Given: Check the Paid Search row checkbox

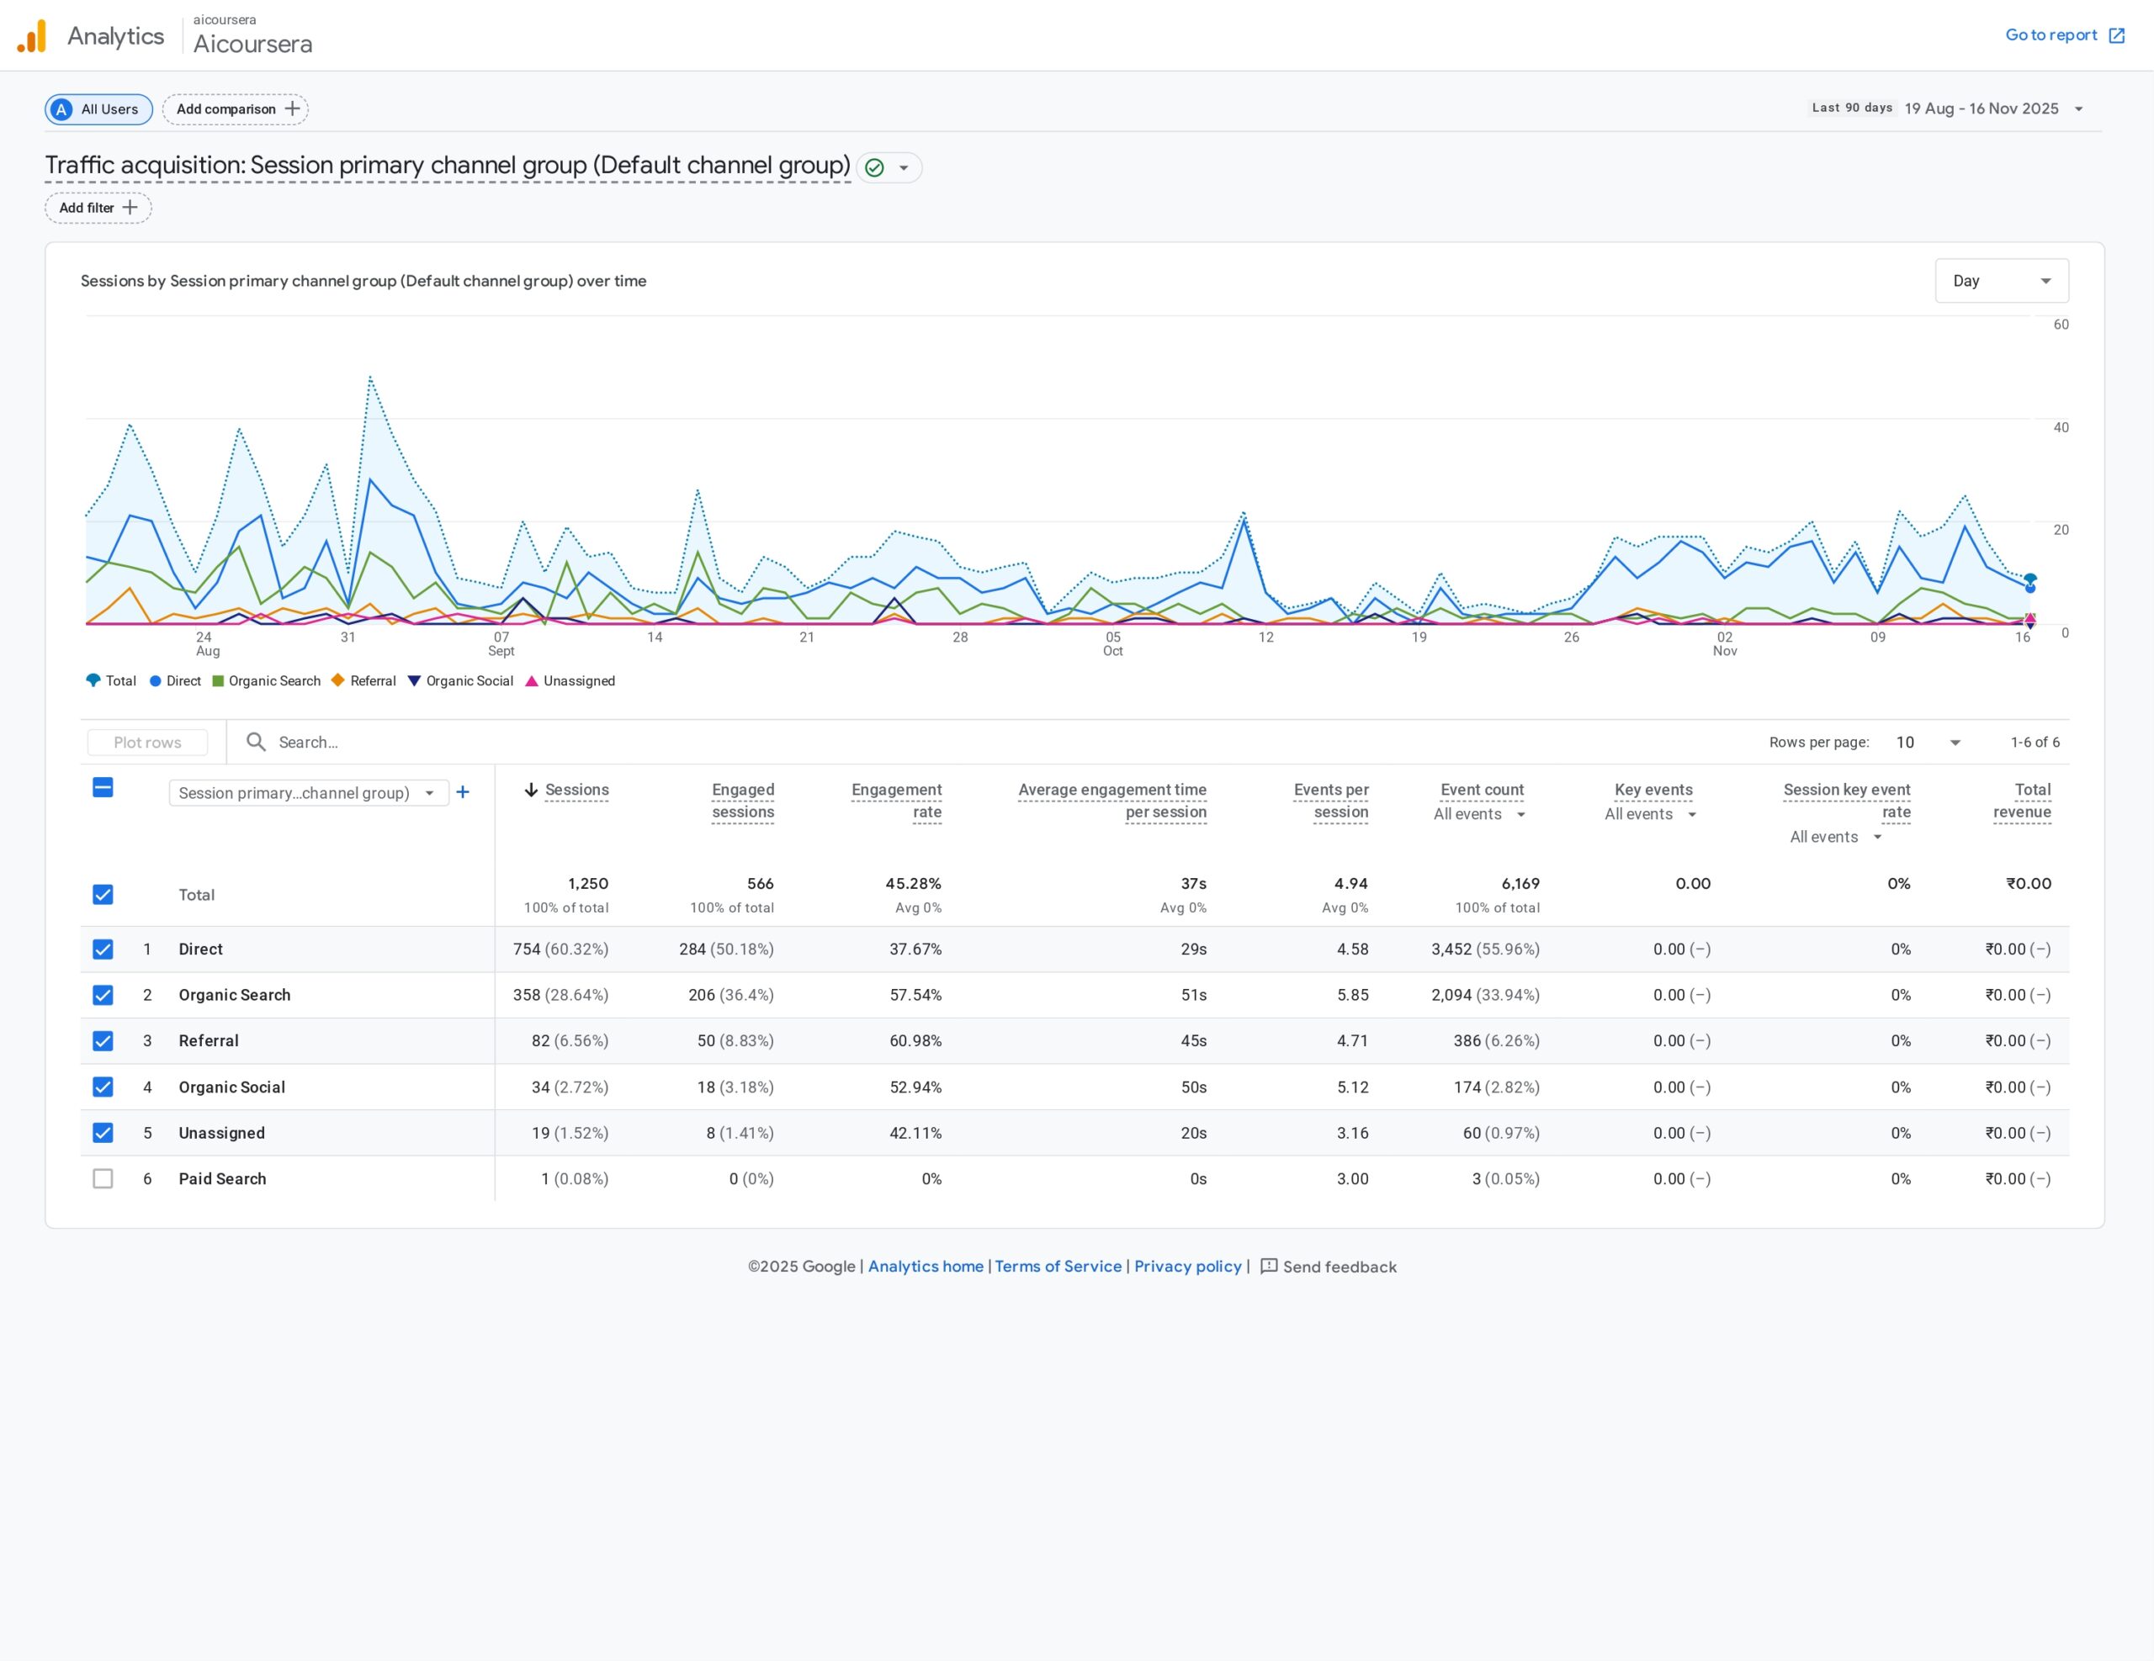Looking at the screenshot, I should [103, 1179].
